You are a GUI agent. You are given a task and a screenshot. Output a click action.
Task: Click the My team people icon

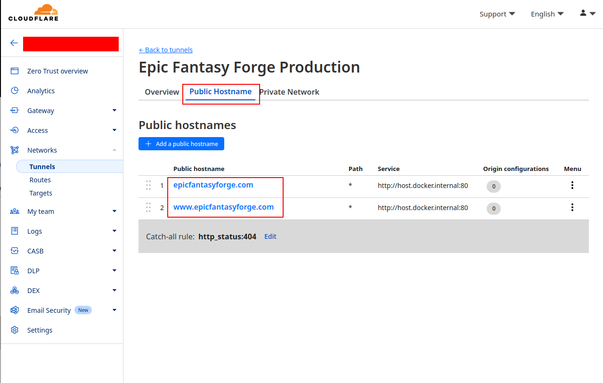[15, 212]
